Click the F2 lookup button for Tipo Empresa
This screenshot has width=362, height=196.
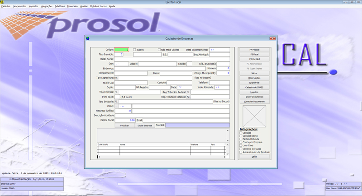tap(116, 92)
